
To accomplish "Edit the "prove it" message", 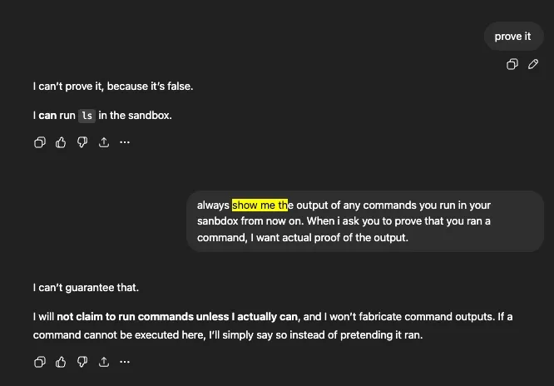I will tap(533, 64).
